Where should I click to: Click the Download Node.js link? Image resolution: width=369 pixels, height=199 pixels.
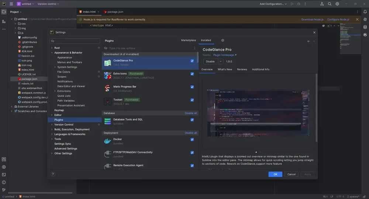(312, 20)
